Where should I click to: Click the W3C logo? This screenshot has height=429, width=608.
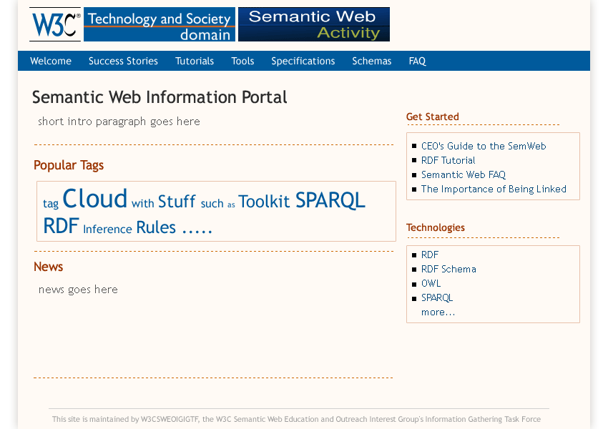pyautogui.click(x=56, y=24)
